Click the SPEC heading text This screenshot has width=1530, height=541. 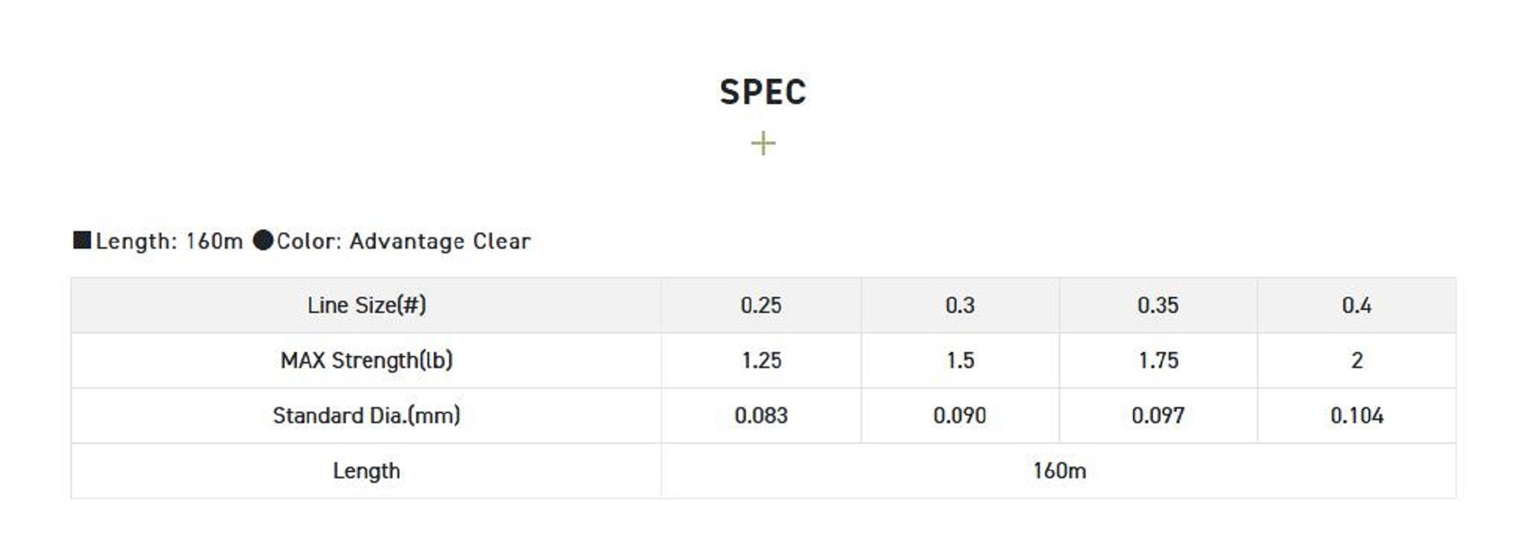tap(763, 93)
